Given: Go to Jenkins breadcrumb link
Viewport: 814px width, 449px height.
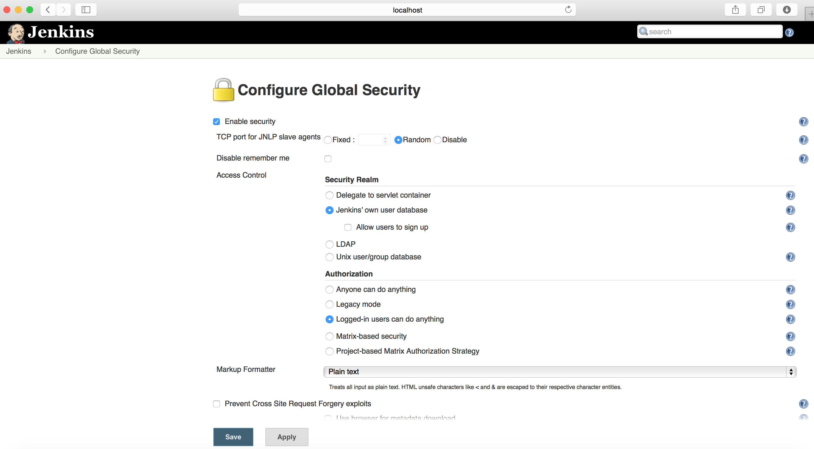Looking at the screenshot, I should (x=19, y=51).
